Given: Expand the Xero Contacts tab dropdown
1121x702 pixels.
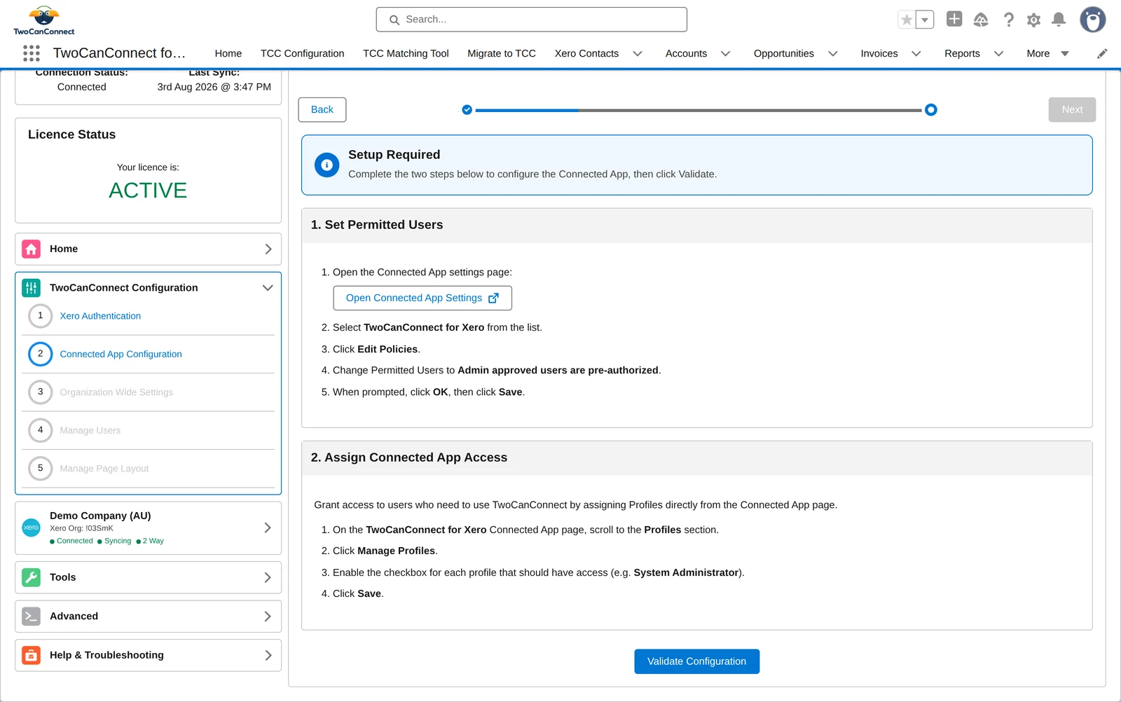Looking at the screenshot, I should (638, 53).
